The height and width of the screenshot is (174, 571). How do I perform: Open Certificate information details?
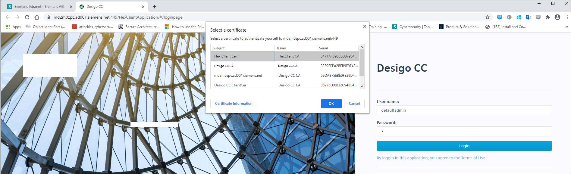[234, 104]
